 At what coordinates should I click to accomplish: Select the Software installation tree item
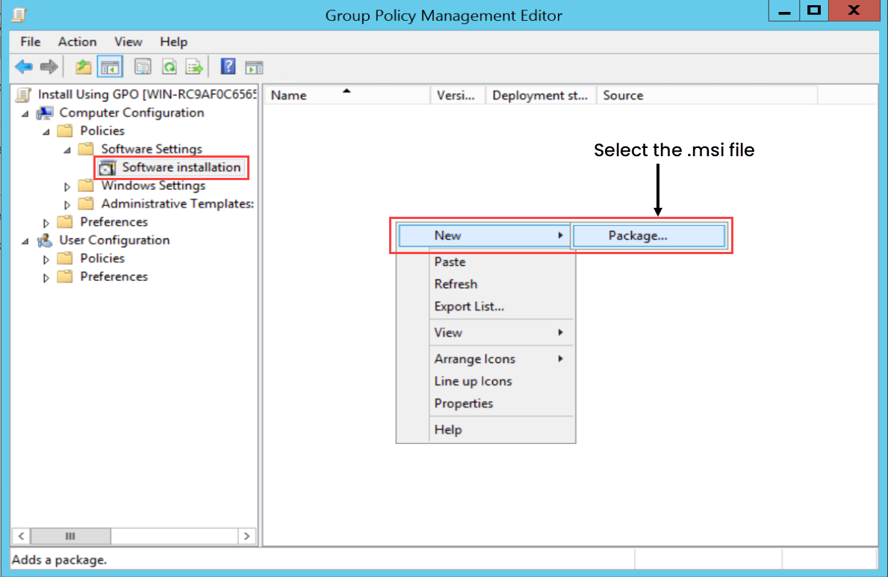181,167
